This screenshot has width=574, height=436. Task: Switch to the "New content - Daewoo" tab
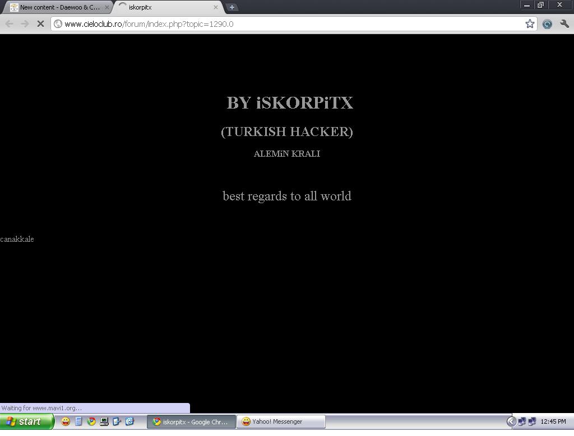coord(56,7)
